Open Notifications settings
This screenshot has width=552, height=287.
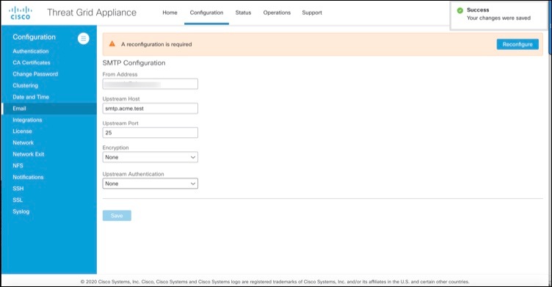tap(28, 177)
